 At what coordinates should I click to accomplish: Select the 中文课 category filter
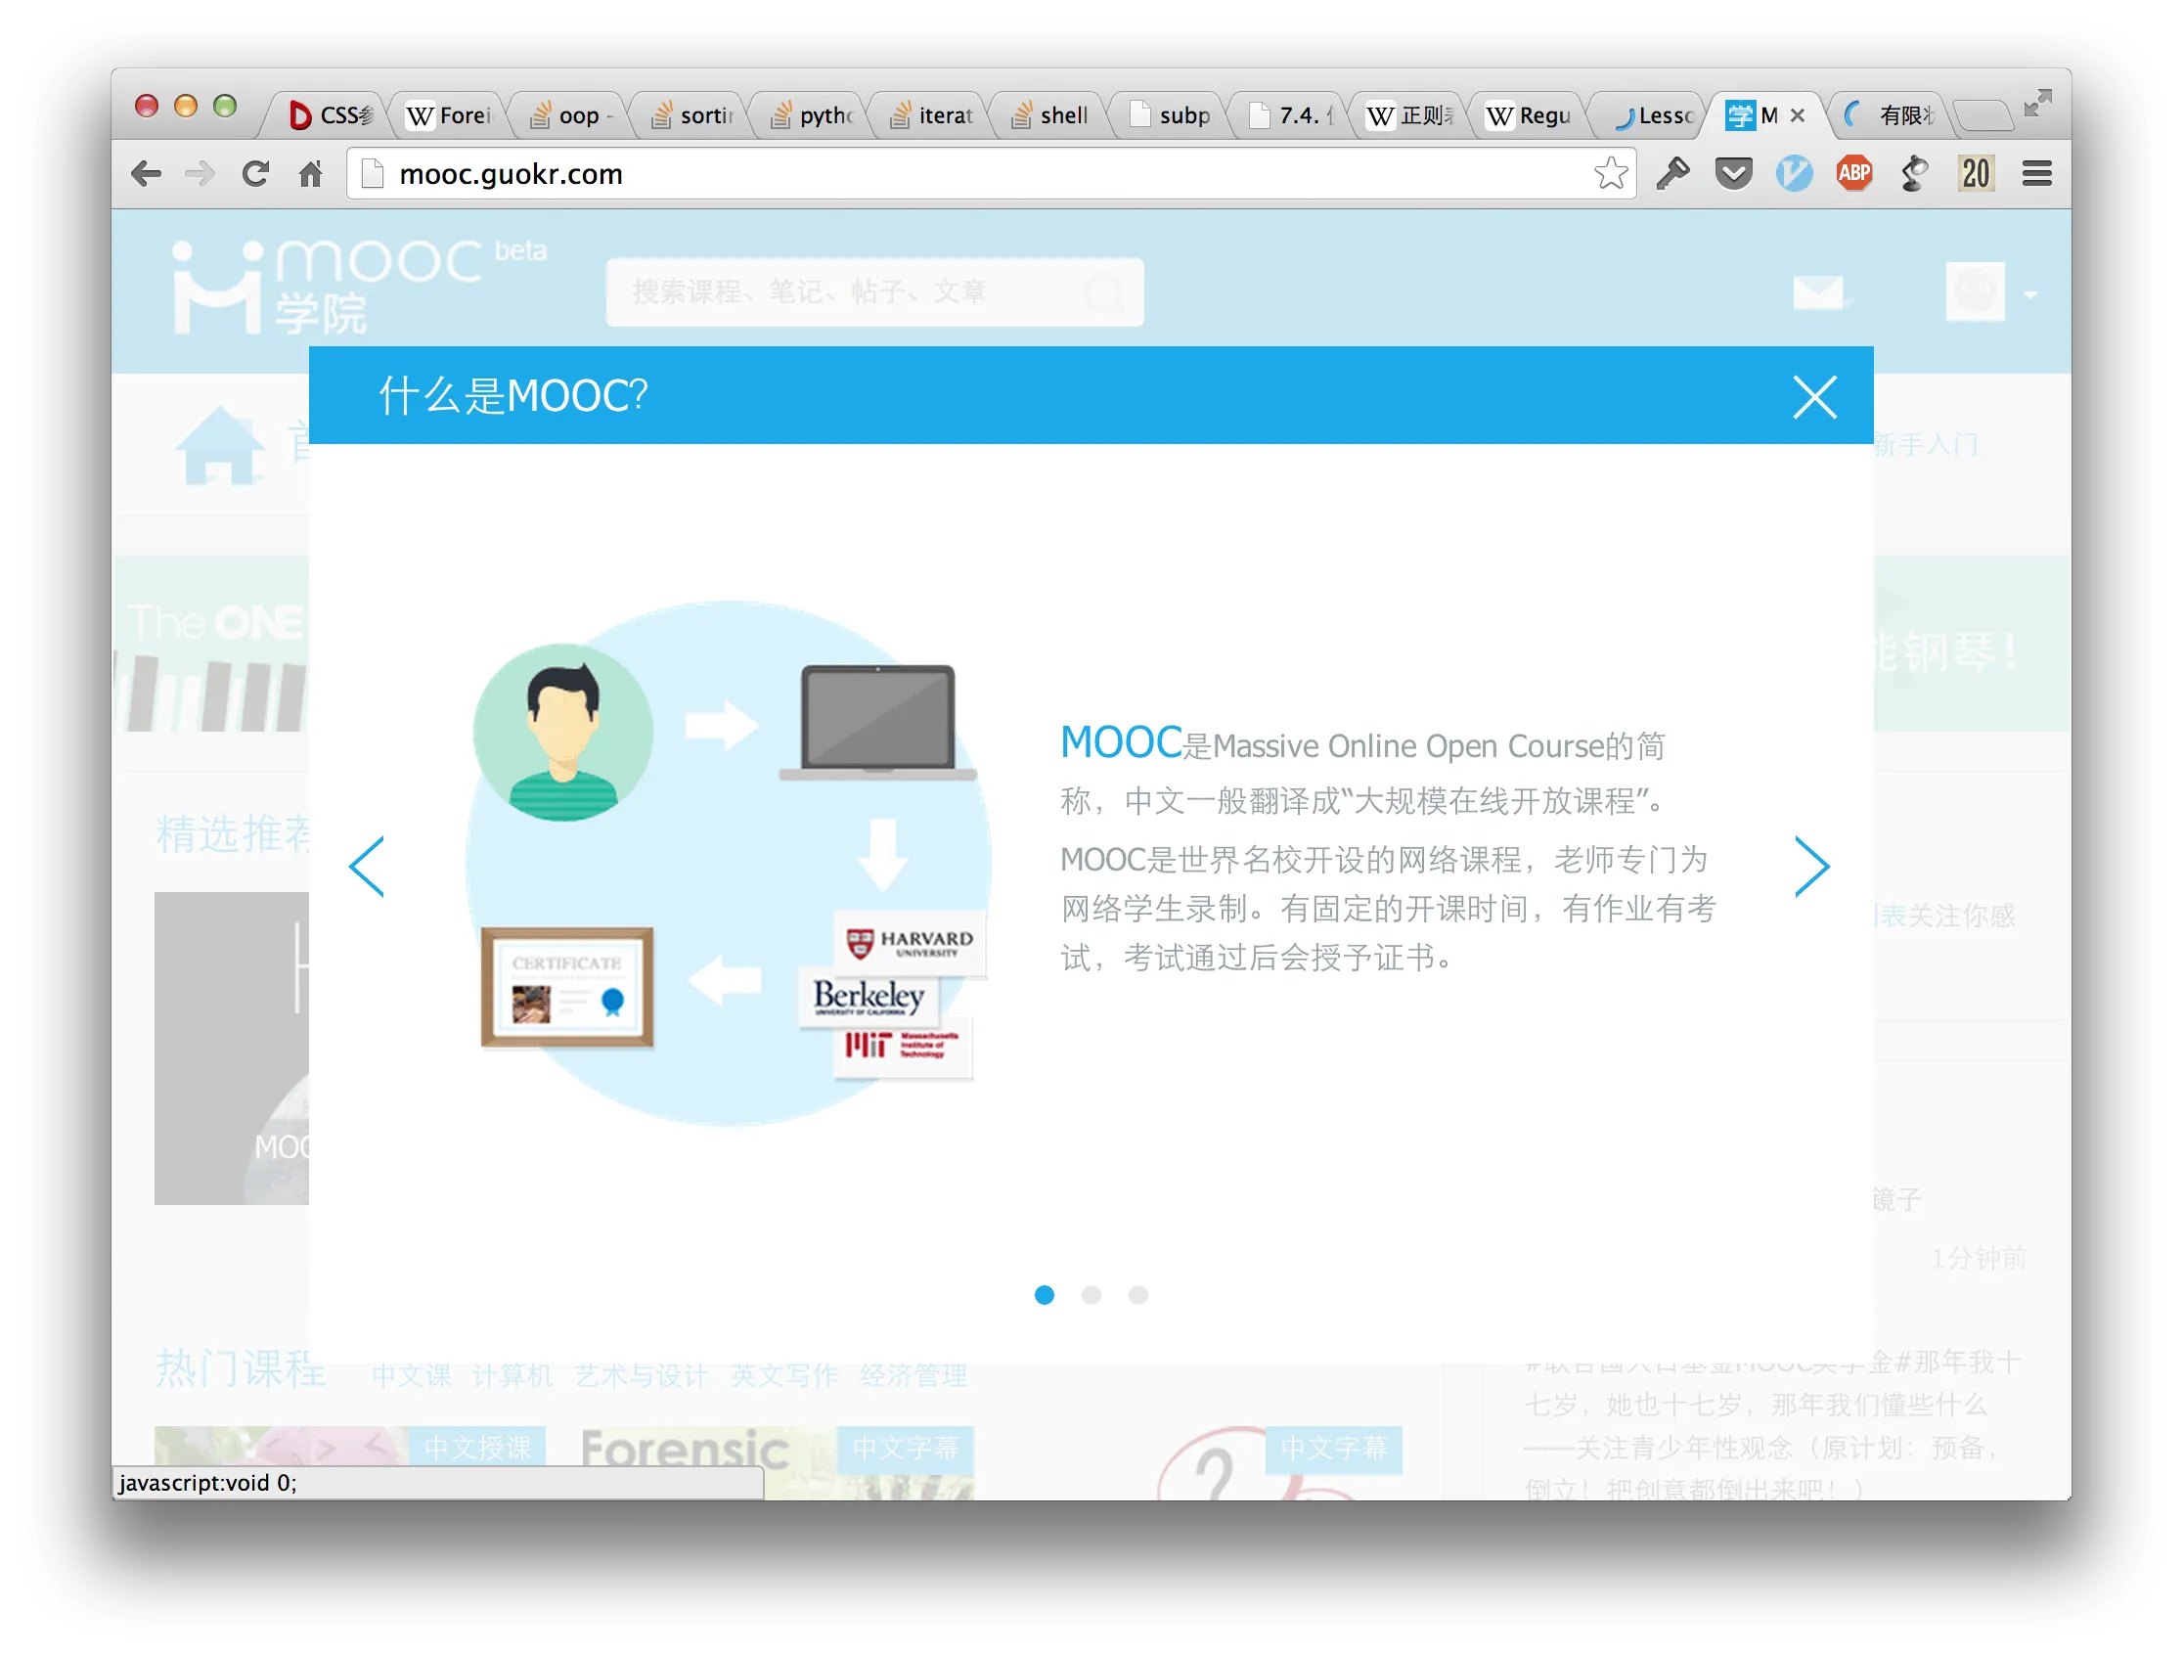tap(412, 1374)
